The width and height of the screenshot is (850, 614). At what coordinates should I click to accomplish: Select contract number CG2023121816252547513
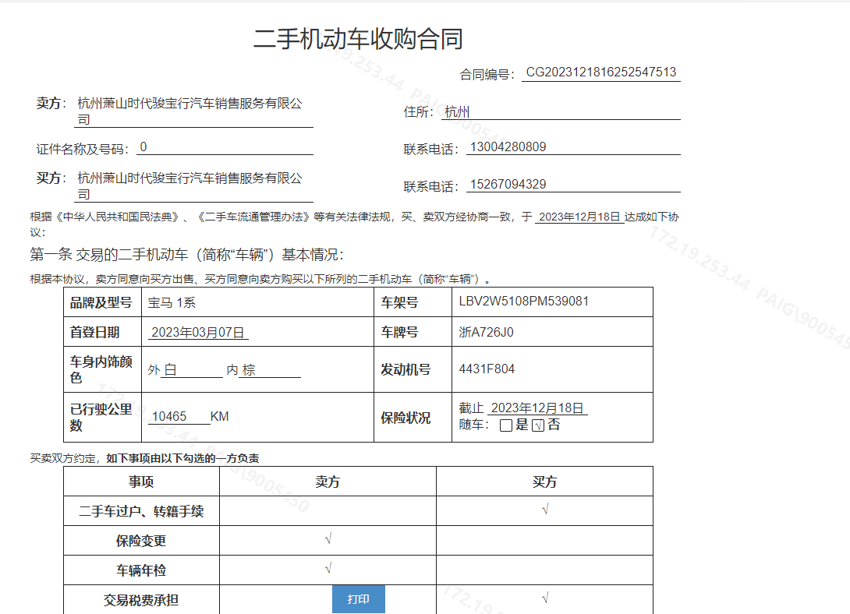tap(600, 72)
